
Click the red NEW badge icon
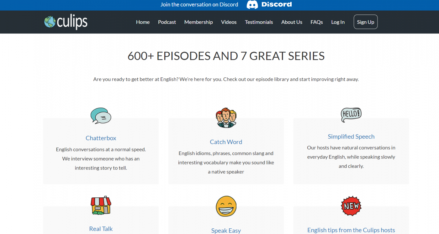[x=351, y=206]
